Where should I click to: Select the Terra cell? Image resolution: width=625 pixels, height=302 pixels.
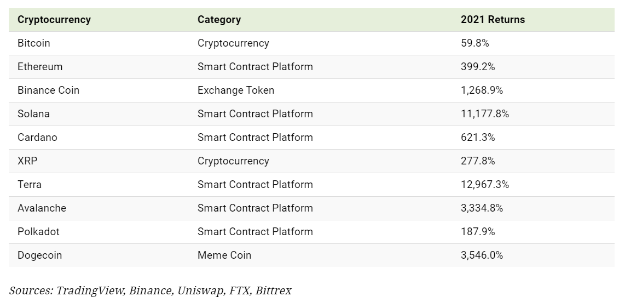point(30,185)
